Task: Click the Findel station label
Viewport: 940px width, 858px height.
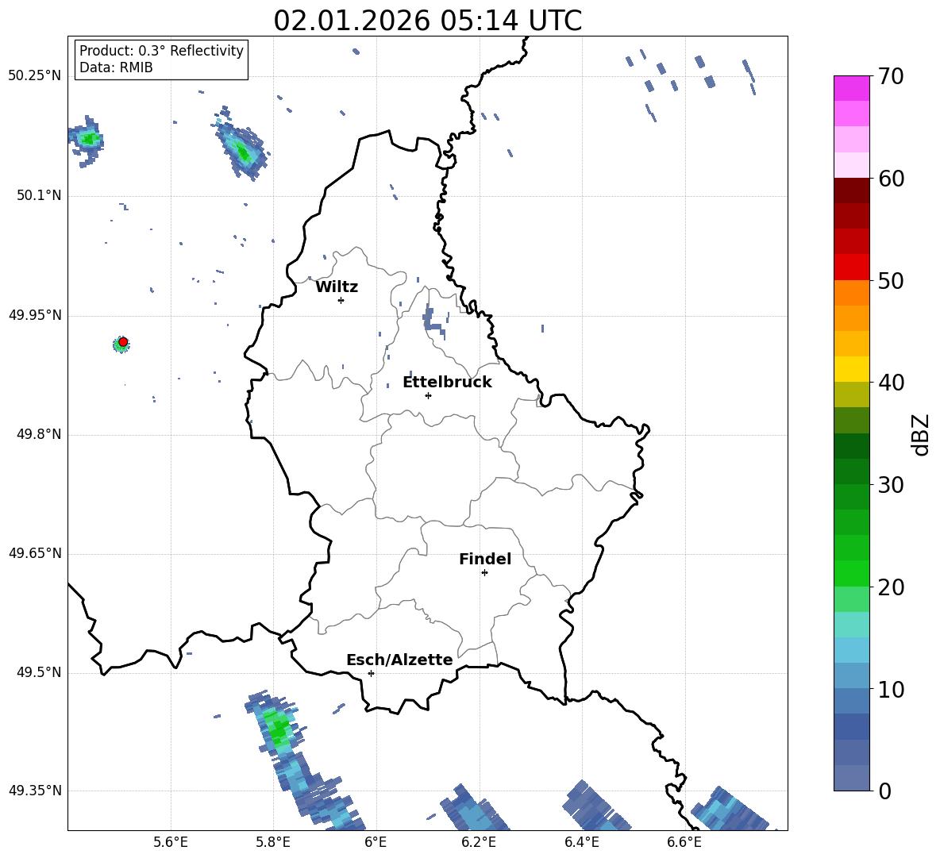Action: (485, 559)
